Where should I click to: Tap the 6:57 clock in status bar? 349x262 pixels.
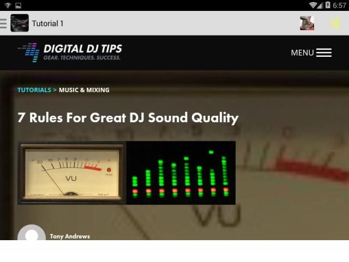pyautogui.click(x=339, y=5)
